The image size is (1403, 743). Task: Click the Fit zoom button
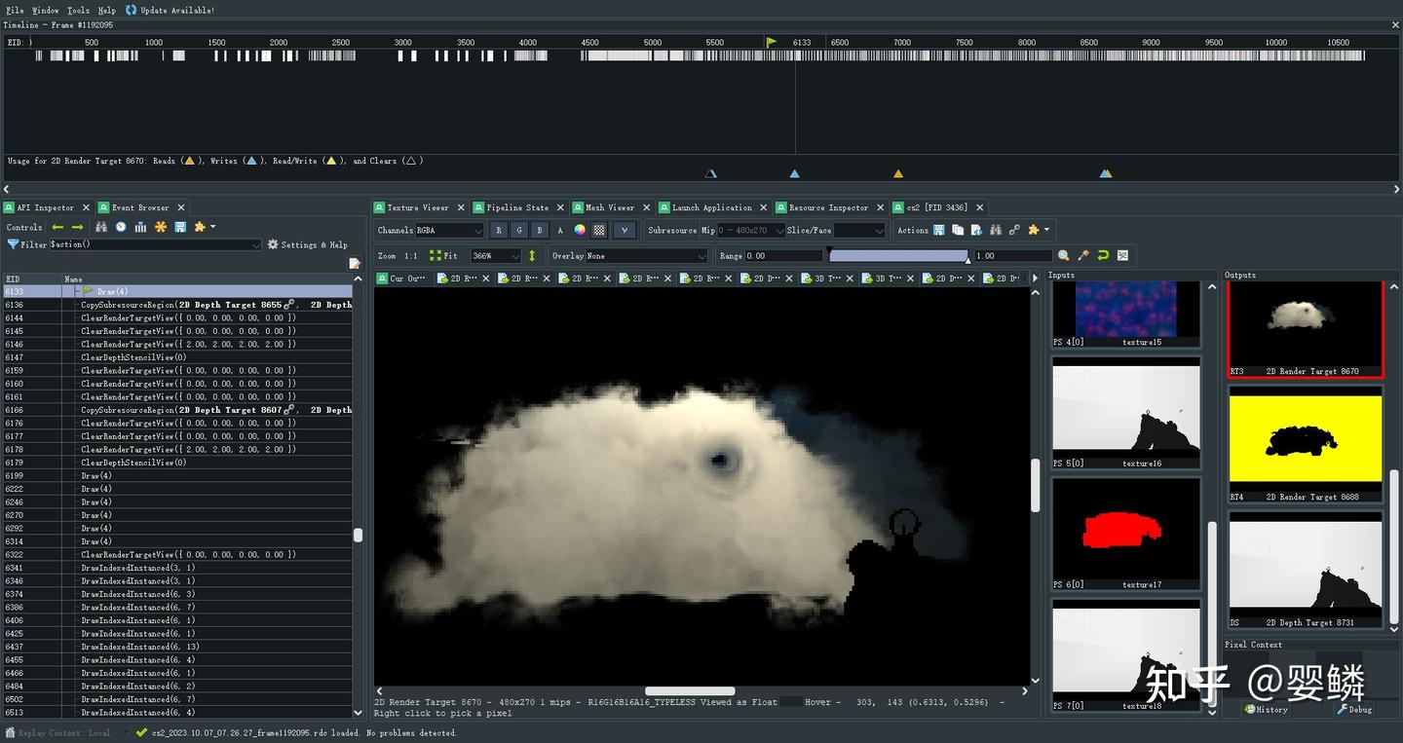pos(443,256)
